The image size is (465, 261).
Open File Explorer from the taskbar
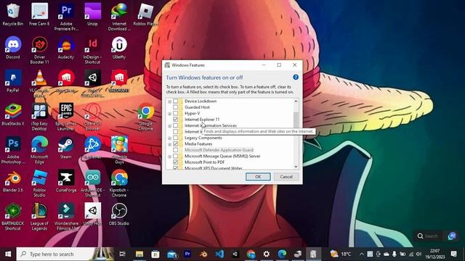pyautogui.click(x=139, y=254)
